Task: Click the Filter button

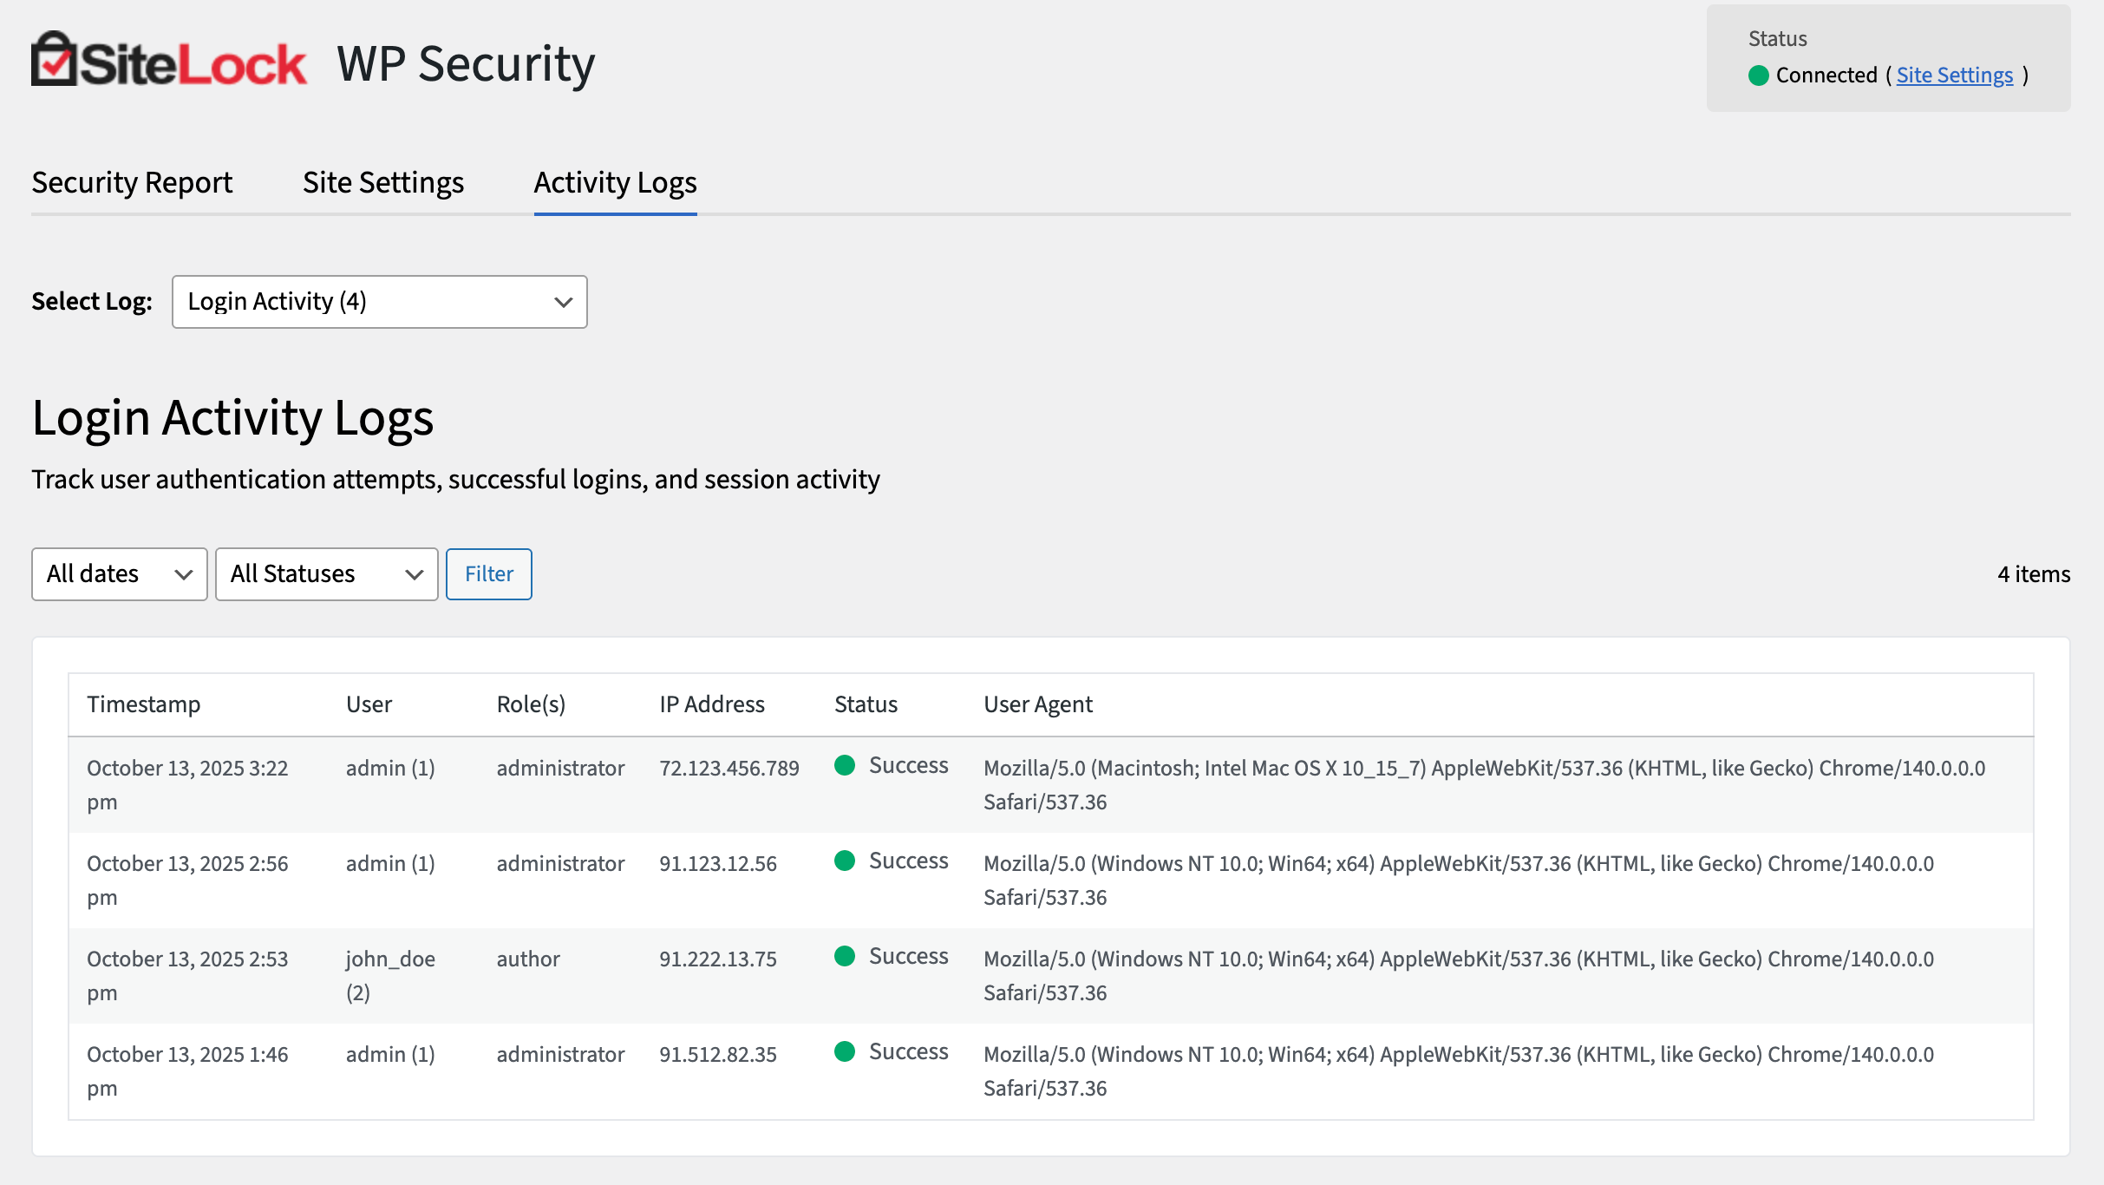Action: pyautogui.click(x=488, y=573)
